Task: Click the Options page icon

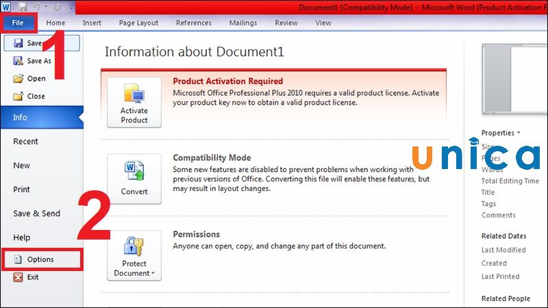Action: 18,259
